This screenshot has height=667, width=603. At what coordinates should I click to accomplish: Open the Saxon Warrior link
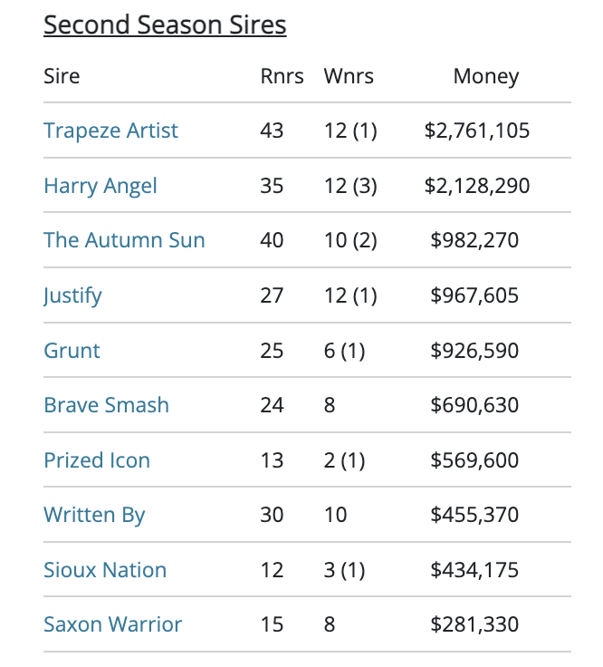pos(112,624)
